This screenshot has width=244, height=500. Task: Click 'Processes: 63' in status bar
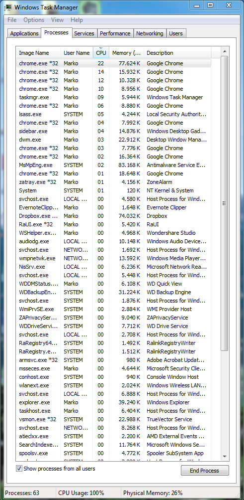point(22,493)
